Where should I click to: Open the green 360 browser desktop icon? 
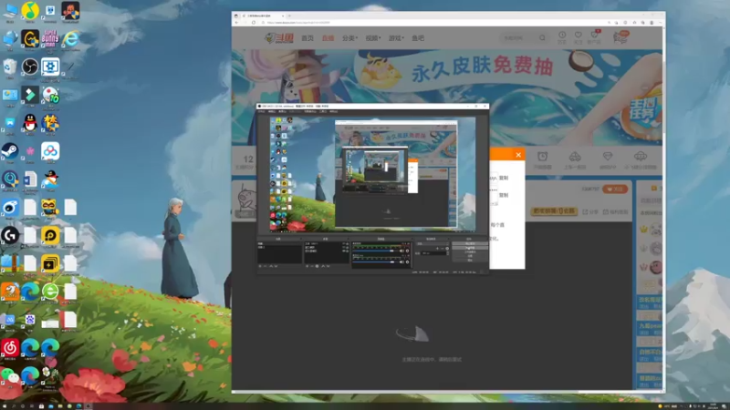pos(50,292)
